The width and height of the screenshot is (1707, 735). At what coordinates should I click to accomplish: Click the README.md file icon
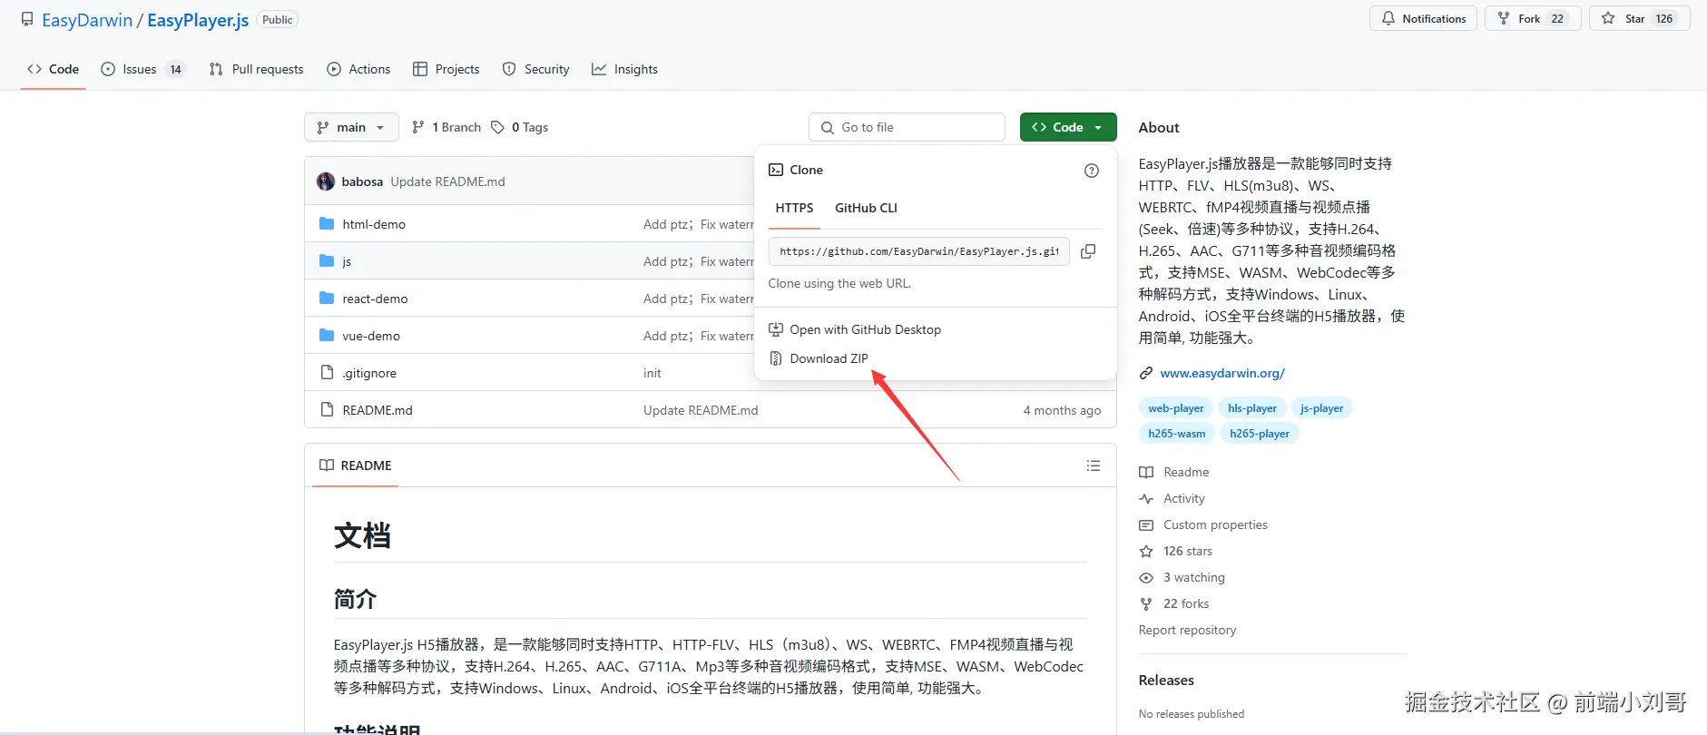point(327,409)
